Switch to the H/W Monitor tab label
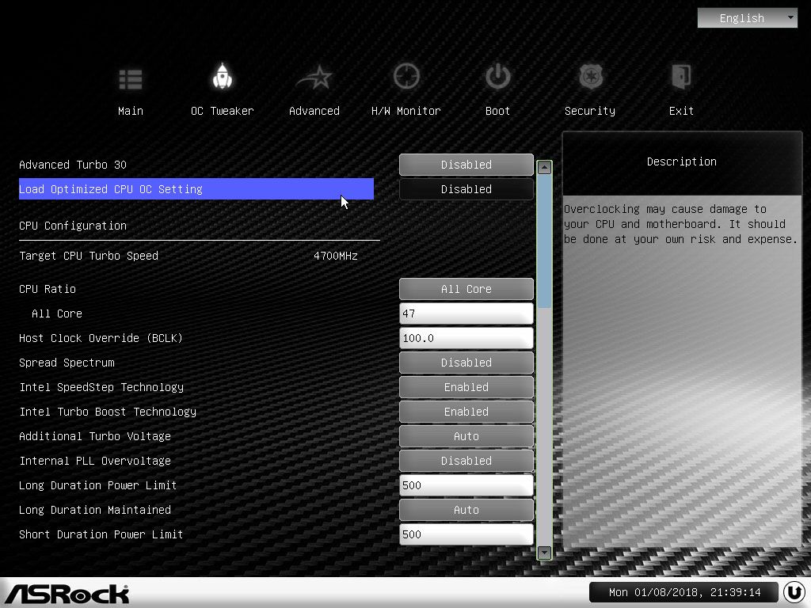The image size is (811, 608). [406, 111]
